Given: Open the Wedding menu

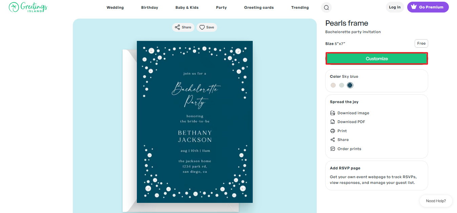Looking at the screenshot, I should [115, 7].
